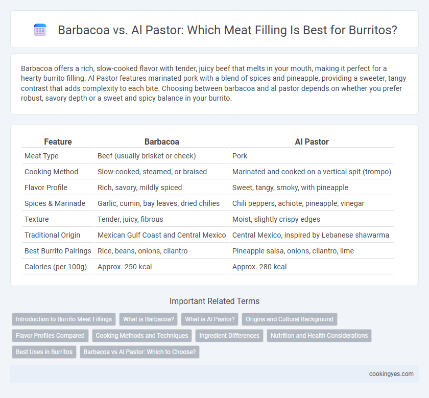Screen dimensions: 429x398
Task: Open the Origins and Cultural Background tag
Action: pos(290,319)
